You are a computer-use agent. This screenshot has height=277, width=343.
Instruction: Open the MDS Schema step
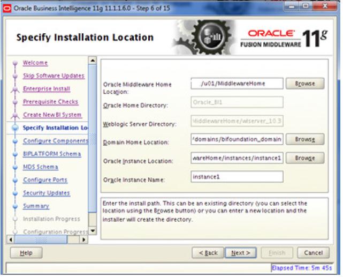pos(41,167)
